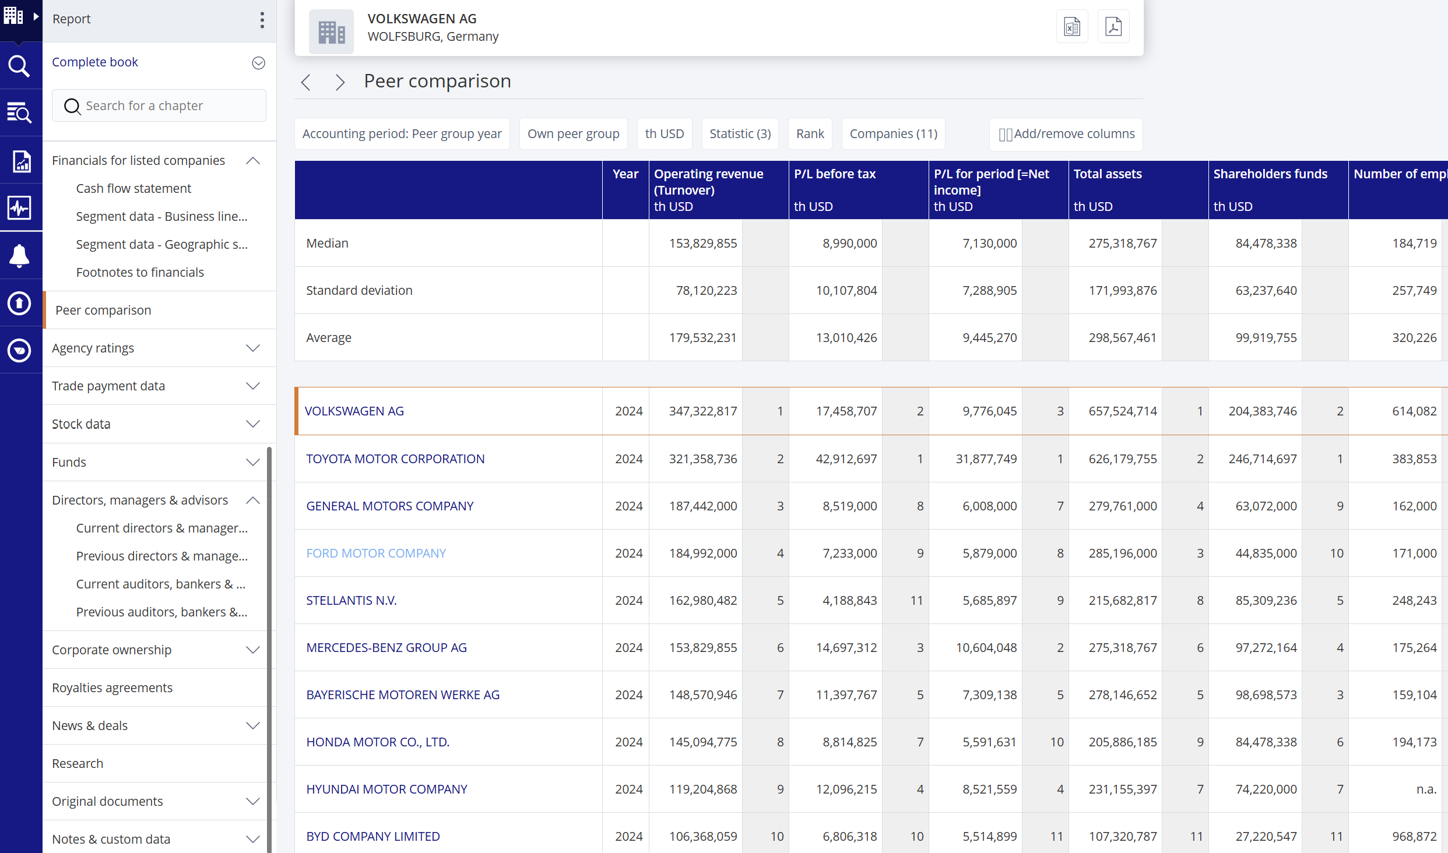
Task: Open the Report three-dot options menu
Action: (262, 20)
